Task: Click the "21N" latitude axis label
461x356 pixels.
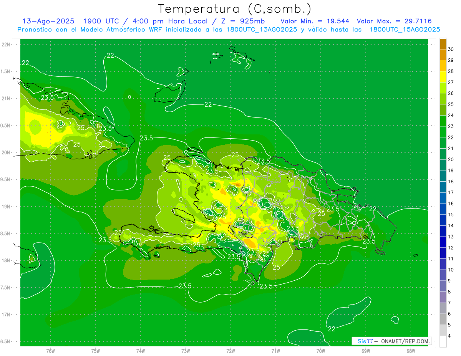Action: pyautogui.click(x=6, y=98)
